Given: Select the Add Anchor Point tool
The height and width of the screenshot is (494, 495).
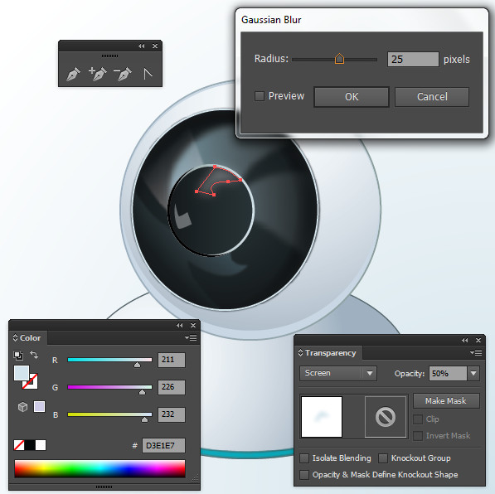Looking at the screenshot, I should coord(98,74).
